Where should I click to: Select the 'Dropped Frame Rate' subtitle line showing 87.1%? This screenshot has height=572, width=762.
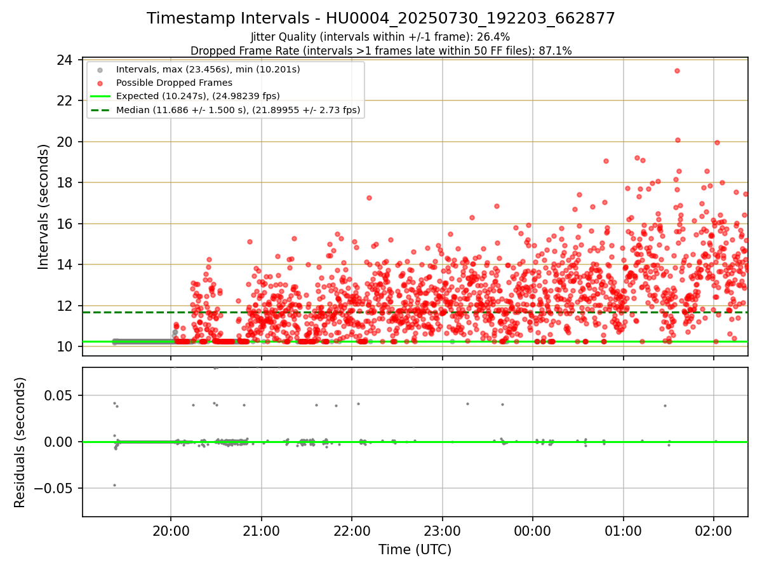click(x=381, y=51)
